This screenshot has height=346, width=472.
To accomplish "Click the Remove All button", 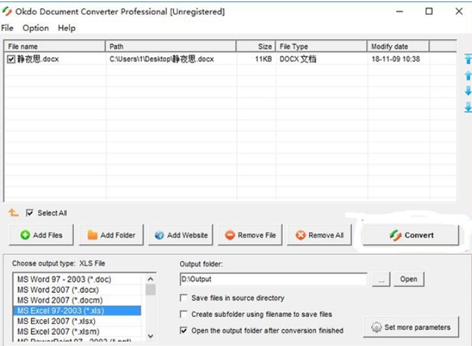I will pos(319,235).
